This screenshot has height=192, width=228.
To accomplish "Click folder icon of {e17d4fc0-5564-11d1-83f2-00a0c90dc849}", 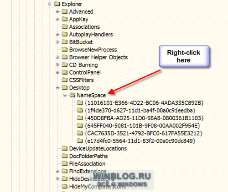I will click(80, 141).
